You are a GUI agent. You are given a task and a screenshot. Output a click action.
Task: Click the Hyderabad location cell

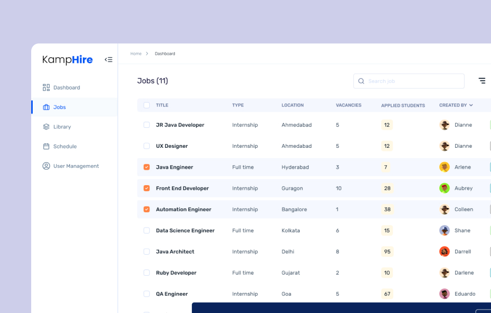click(x=295, y=167)
